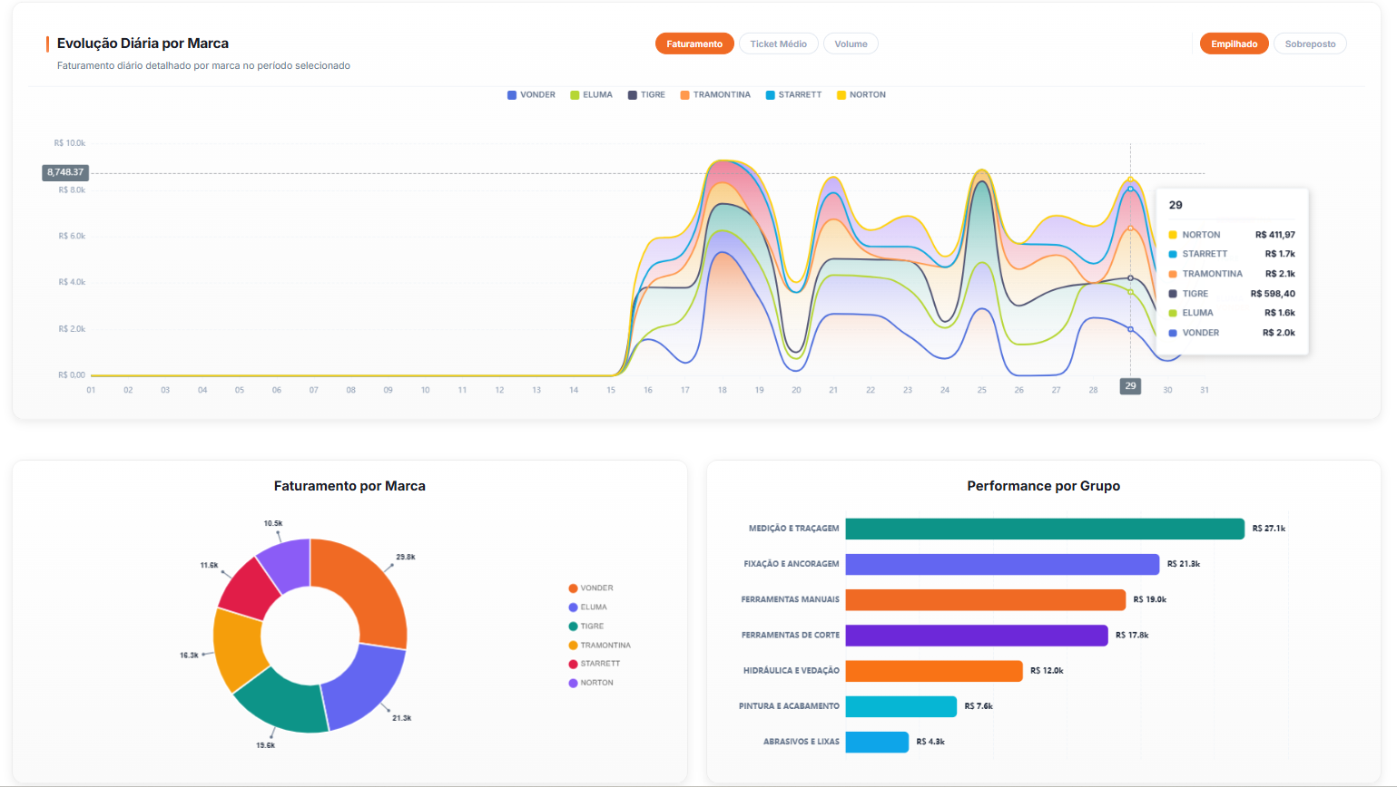Click the R$ 4.3k bar value label
Image resolution: width=1397 pixels, height=787 pixels.
tap(930, 742)
